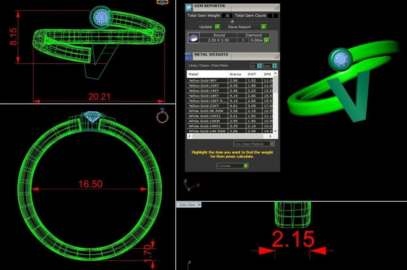Click the Diamond gem type cell
Viewport: 407px width, 270px height.
tap(254, 35)
